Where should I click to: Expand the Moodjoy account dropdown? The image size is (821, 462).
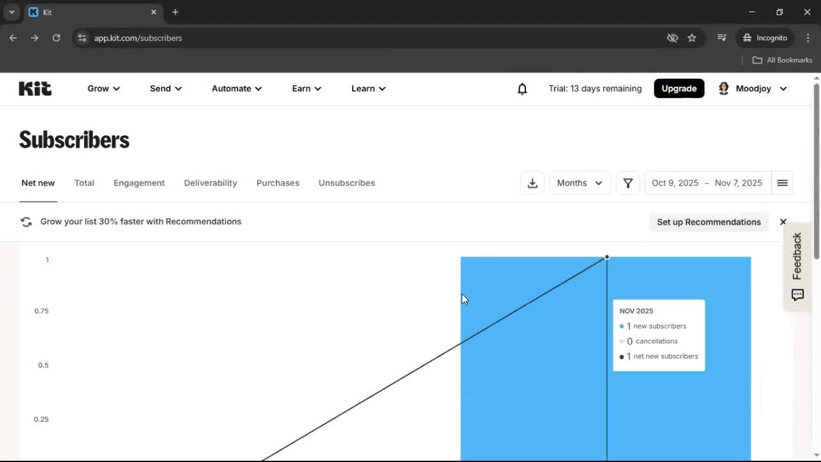(x=783, y=89)
